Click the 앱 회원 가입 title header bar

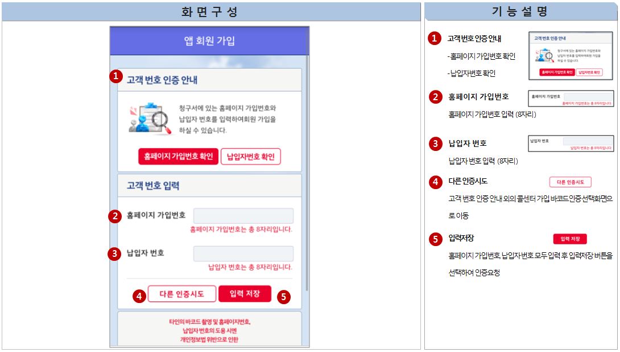209,41
